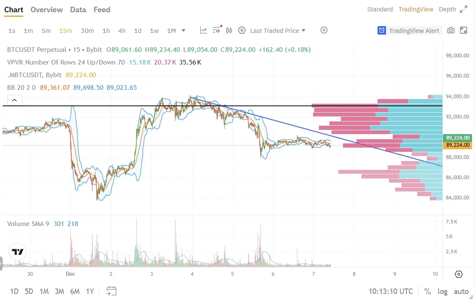Toggle auto scale mode
The width and height of the screenshot is (475, 299).
[x=461, y=291]
